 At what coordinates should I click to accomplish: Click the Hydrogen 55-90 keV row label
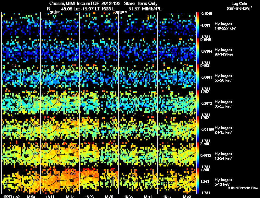click(223, 78)
